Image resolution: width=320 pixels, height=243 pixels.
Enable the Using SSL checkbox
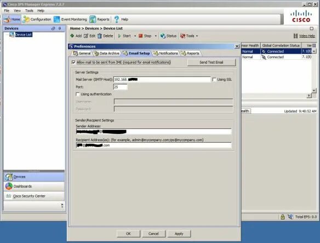[x=214, y=80]
